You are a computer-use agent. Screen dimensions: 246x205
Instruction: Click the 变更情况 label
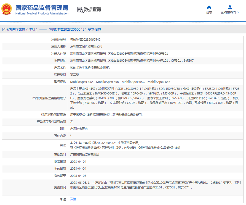click(x=60, y=187)
